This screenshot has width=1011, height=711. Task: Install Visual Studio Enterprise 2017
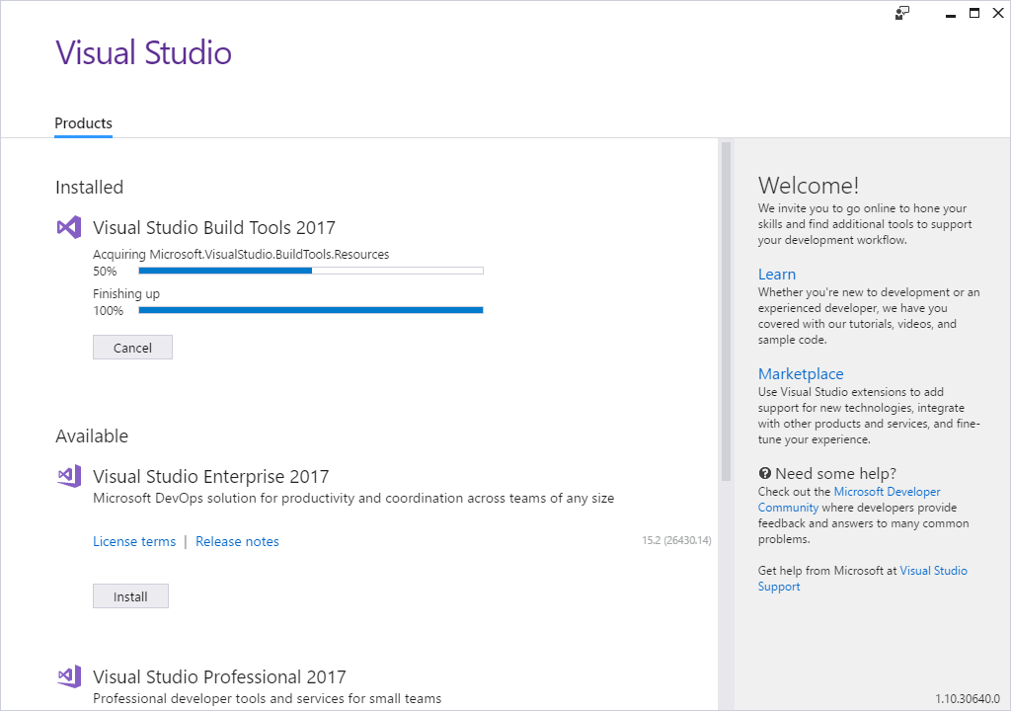click(130, 595)
